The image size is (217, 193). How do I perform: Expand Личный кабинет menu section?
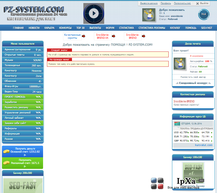(23, 118)
